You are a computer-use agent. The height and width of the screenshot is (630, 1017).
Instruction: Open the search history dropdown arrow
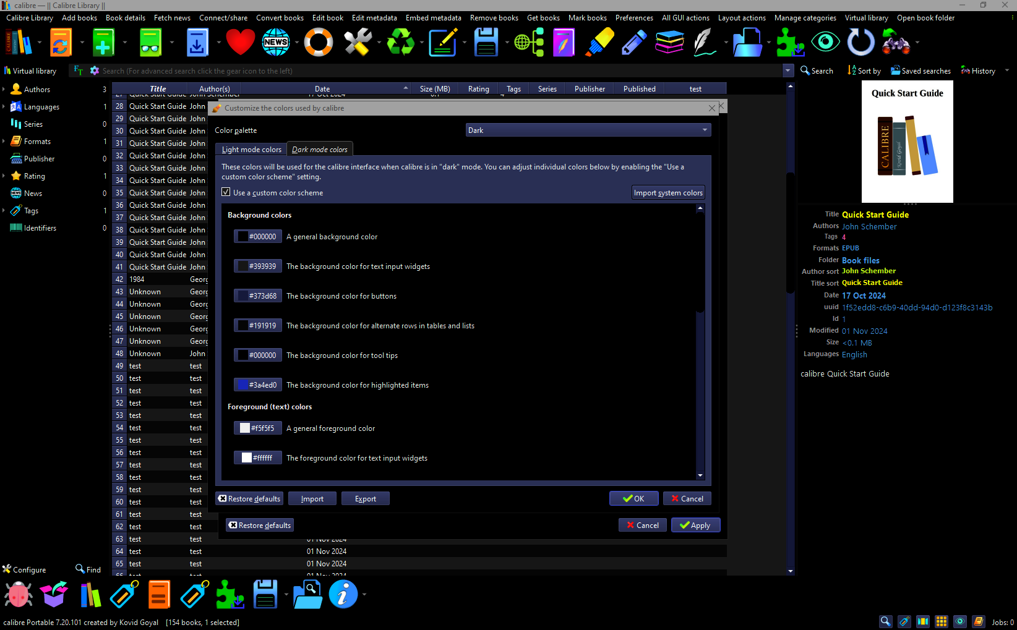[787, 70]
